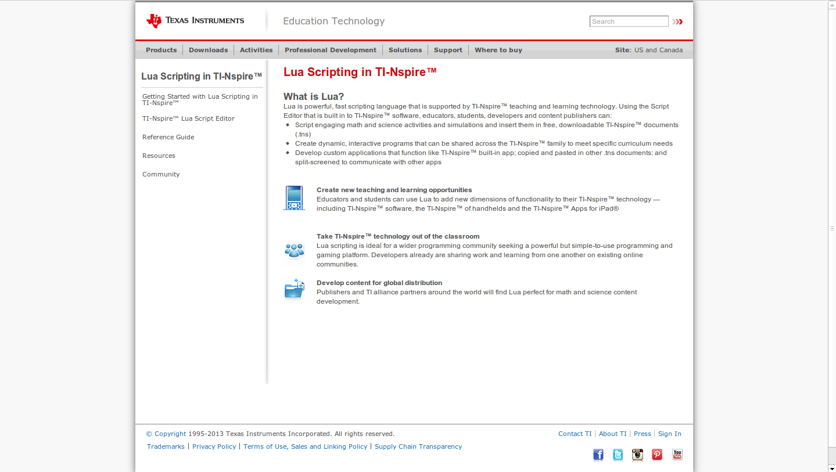
Task: Go to the Reference Guide sidebar link
Action: pos(168,137)
